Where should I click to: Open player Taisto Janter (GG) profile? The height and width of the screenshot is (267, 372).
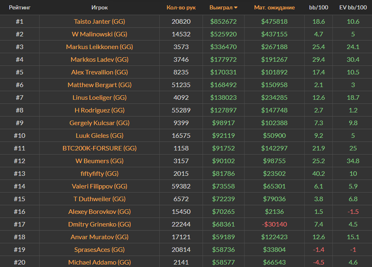(x=99, y=21)
